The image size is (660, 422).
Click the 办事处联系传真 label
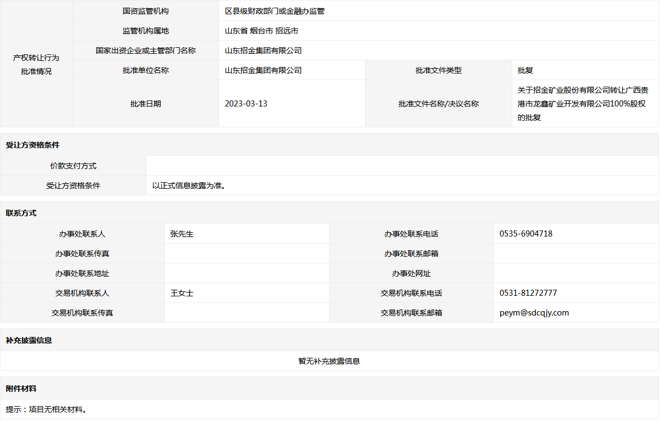pos(82,254)
